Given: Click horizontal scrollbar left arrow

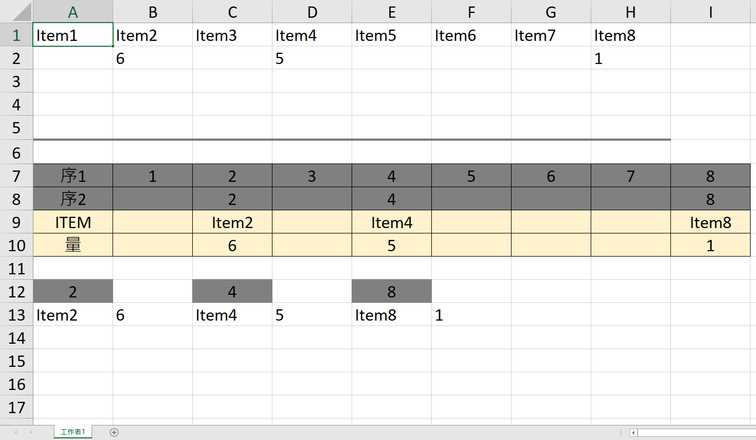Looking at the screenshot, I should [634, 432].
